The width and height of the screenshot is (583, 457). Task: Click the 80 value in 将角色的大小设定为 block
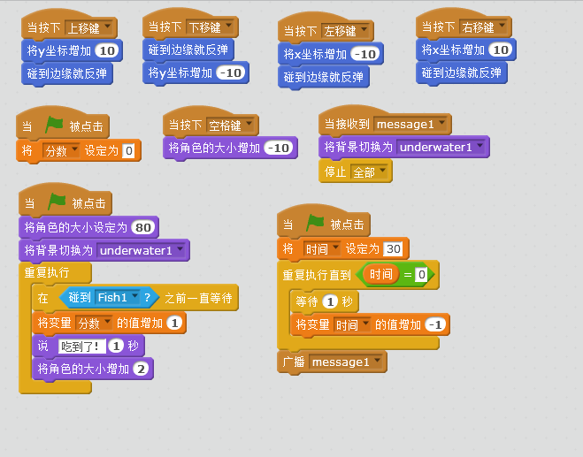[143, 227]
